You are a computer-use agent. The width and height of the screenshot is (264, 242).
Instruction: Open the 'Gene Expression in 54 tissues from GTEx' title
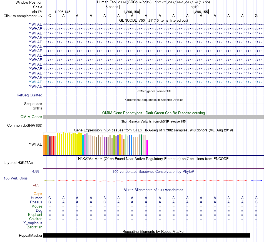point(153,130)
